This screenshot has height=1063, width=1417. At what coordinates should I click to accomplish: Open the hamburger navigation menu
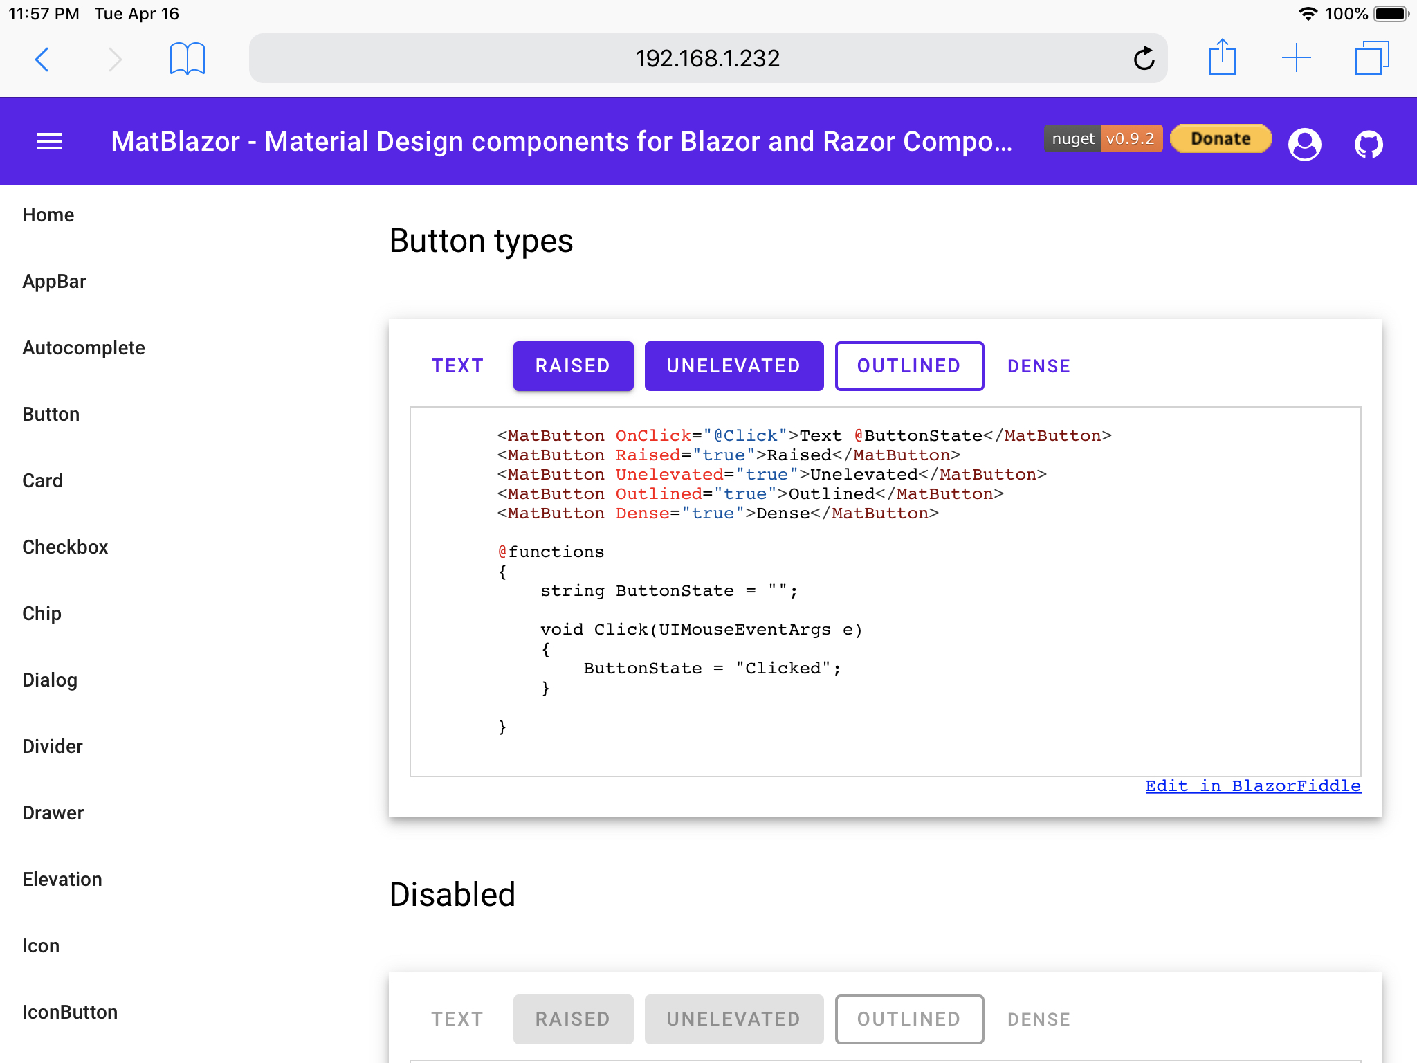coord(50,142)
